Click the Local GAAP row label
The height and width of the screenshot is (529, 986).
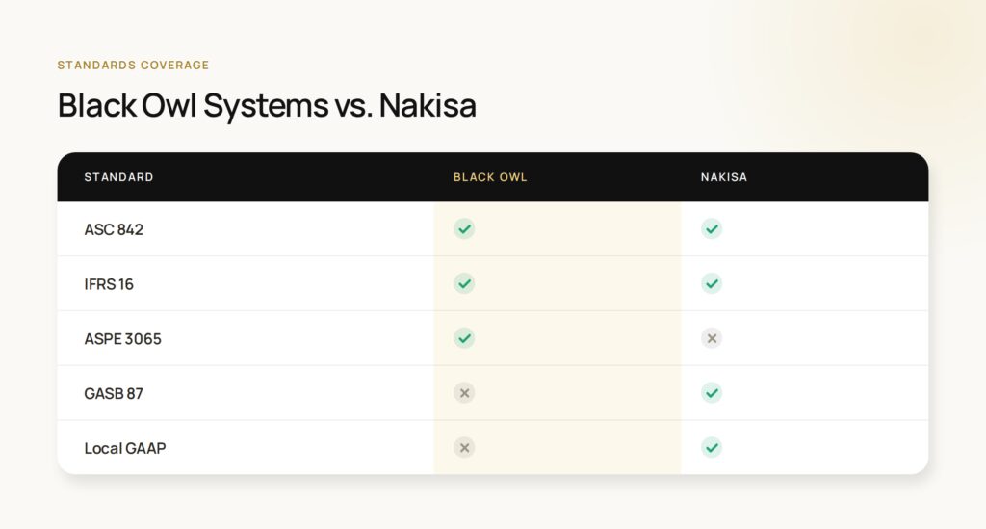pos(125,448)
